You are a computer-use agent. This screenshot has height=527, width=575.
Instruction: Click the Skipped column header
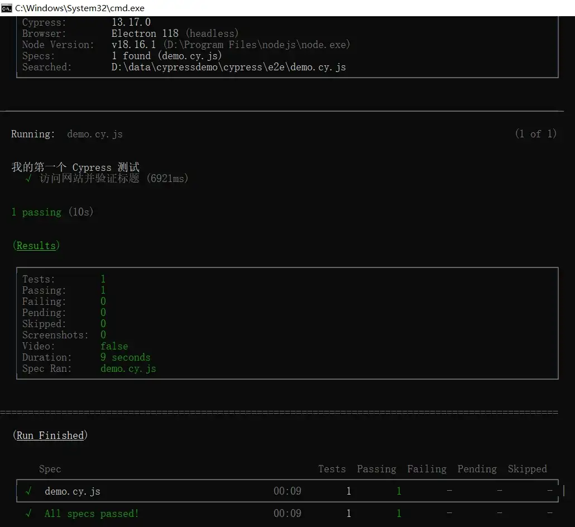[528, 469]
